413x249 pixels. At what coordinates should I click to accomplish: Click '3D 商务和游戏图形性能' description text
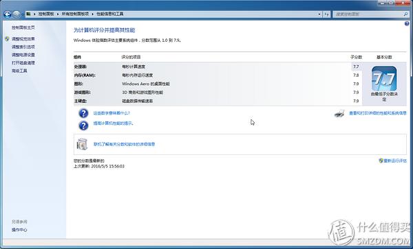tap(142, 93)
